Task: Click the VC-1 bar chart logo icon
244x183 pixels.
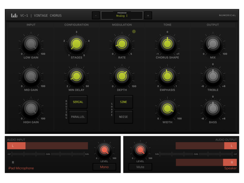Action: point(14,16)
